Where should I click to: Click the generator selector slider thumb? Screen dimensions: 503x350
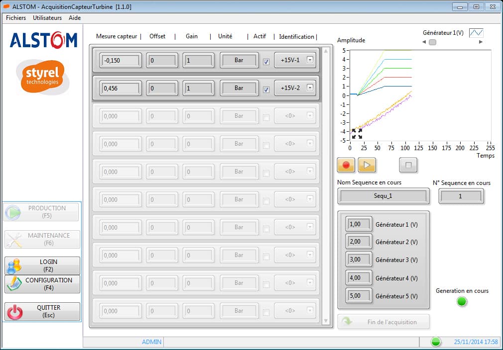[x=432, y=42]
